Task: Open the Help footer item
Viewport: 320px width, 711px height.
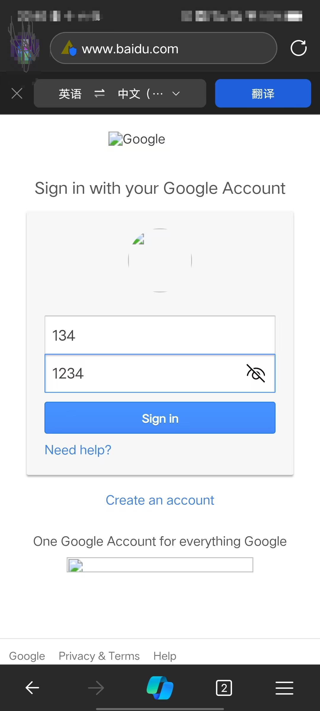Action: tap(165, 656)
